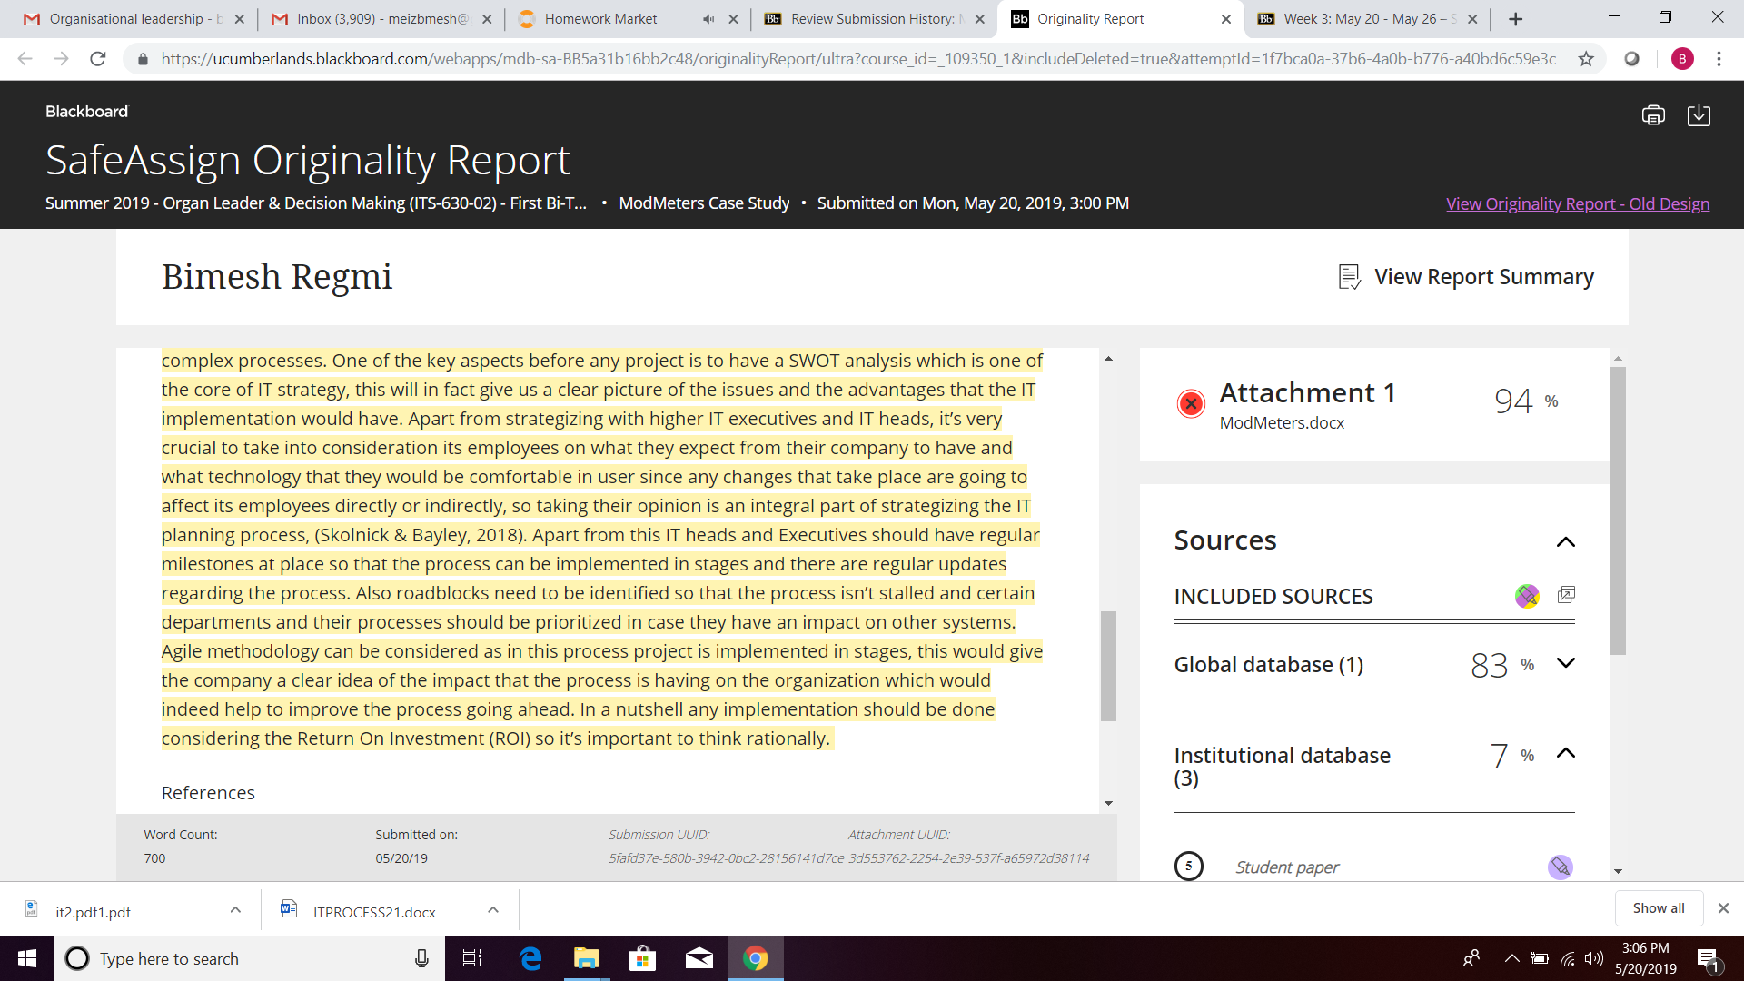The width and height of the screenshot is (1744, 981).
Task: Click the 'ModMeters.docx' file name
Action: [1282, 422]
